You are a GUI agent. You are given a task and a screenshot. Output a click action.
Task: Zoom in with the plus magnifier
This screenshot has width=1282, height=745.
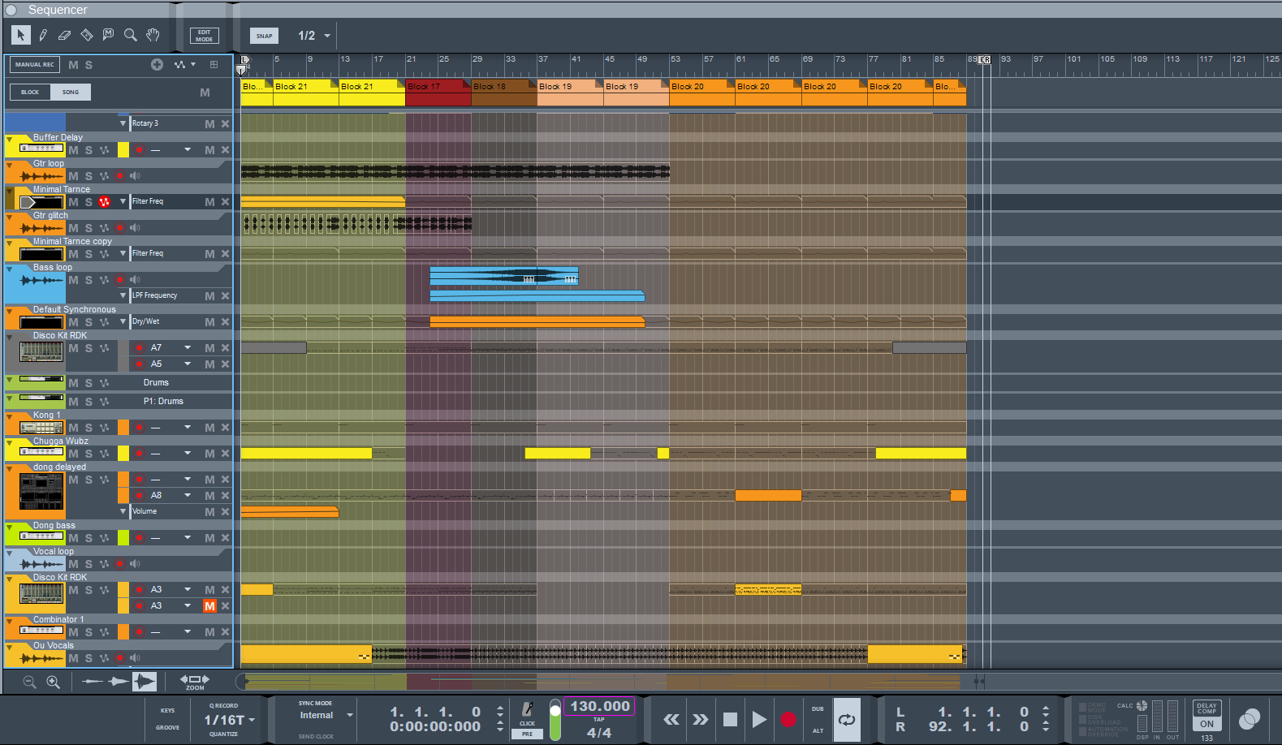pos(54,683)
